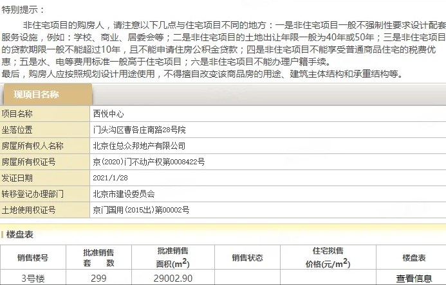This screenshot has width=446, height=285.
Task: Click the 销售楼号 column header
Action: tap(33, 257)
